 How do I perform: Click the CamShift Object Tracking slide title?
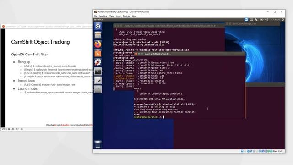point(40,42)
